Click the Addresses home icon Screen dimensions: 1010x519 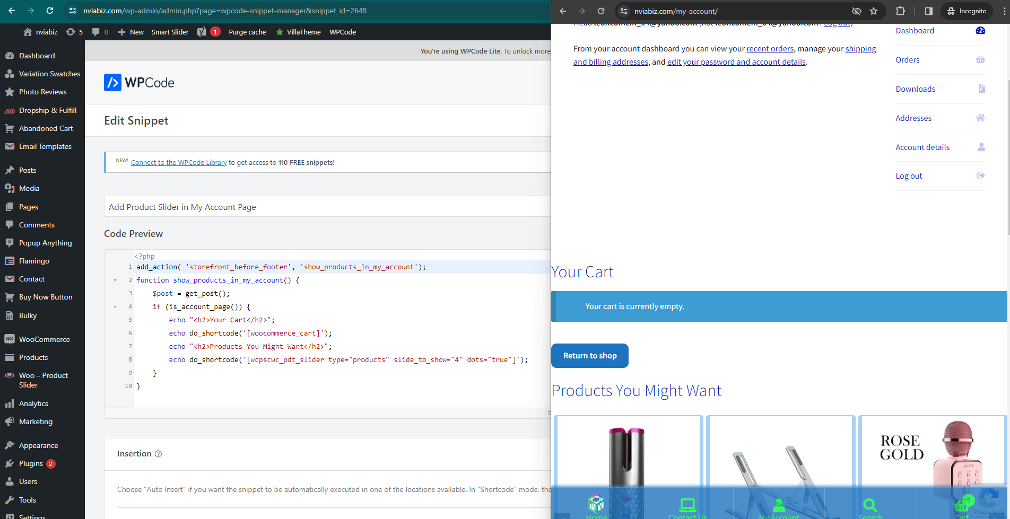980,118
